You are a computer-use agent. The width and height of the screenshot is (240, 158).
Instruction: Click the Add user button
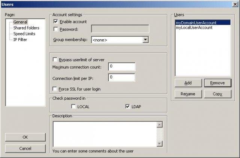188,83
